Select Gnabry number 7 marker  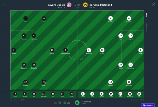(x=44, y=82)
